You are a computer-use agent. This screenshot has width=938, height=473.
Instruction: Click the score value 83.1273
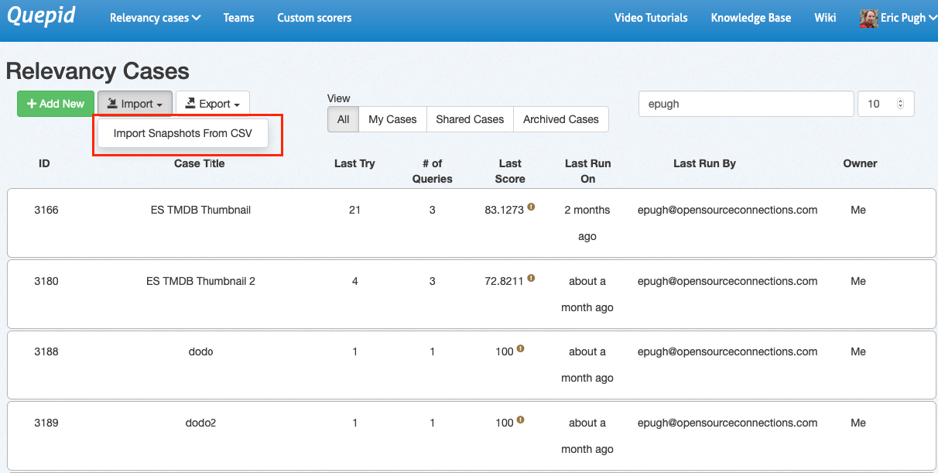coord(504,210)
